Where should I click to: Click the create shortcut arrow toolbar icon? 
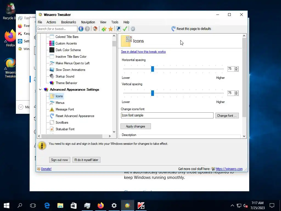119,29
